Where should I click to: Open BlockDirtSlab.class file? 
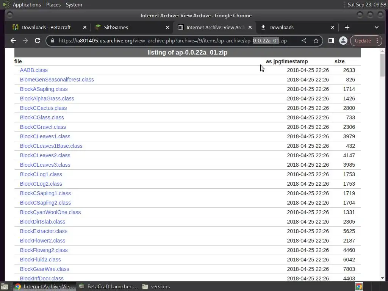click(42, 222)
